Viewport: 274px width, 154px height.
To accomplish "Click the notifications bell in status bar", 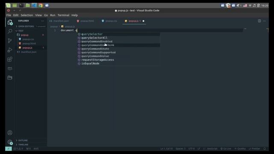I will click(265, 149).
